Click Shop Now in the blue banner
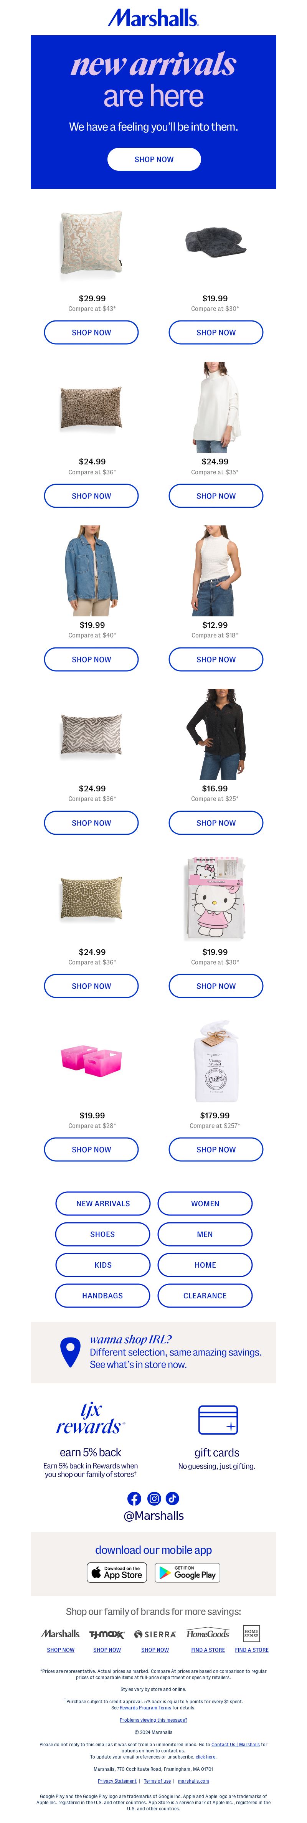Screen dimensions: 307x1823 154,159
